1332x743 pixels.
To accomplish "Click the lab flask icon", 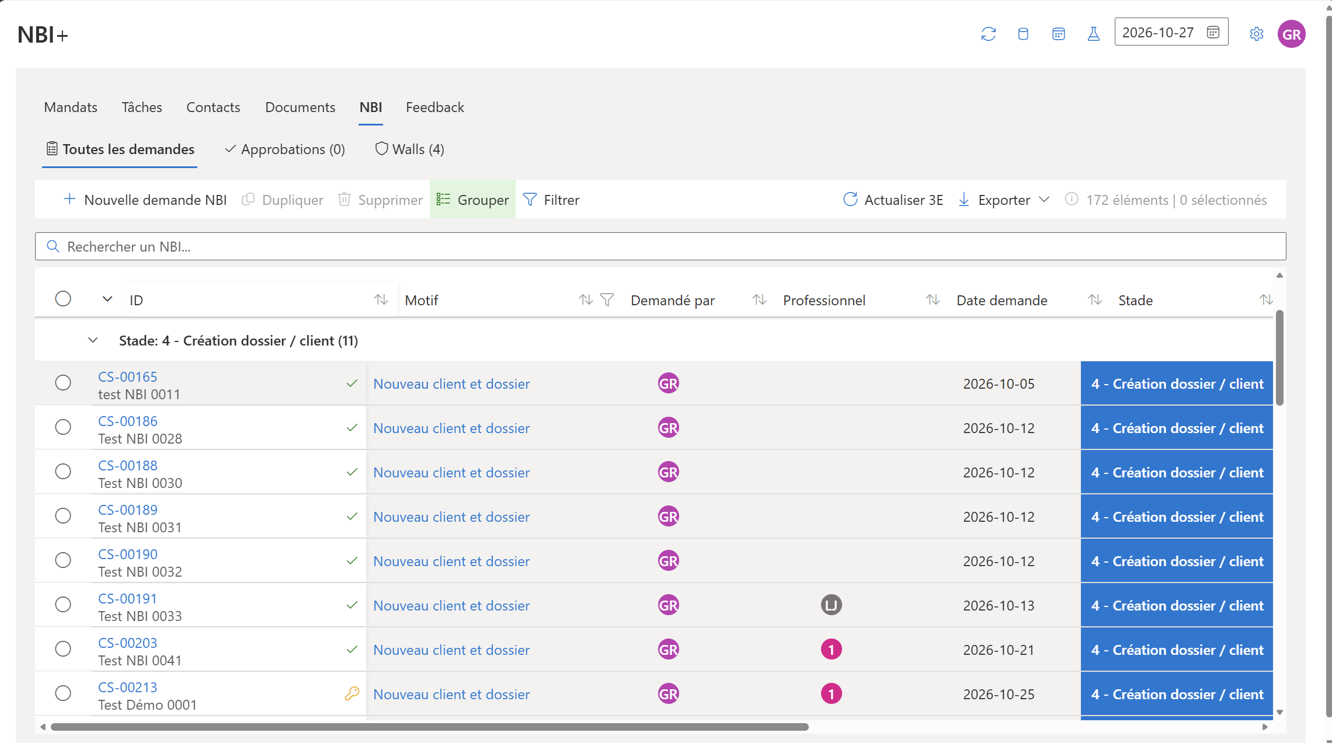I will point(1094,34).
